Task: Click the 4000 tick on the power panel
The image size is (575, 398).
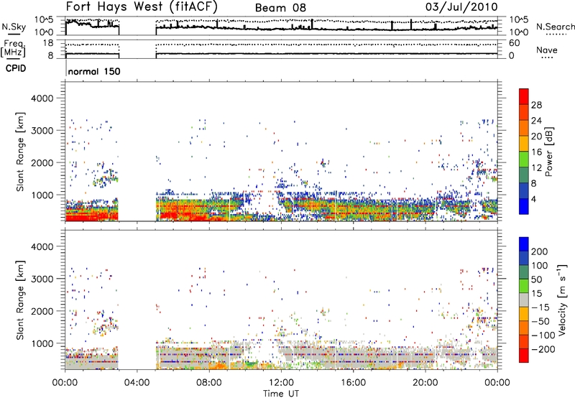Action: [42, 98]
